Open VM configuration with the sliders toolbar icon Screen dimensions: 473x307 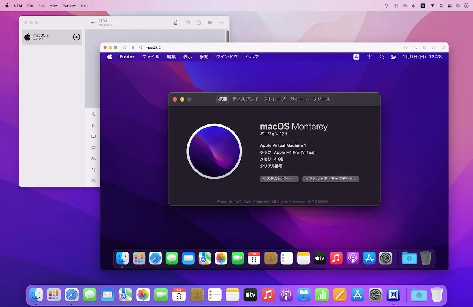221,22
